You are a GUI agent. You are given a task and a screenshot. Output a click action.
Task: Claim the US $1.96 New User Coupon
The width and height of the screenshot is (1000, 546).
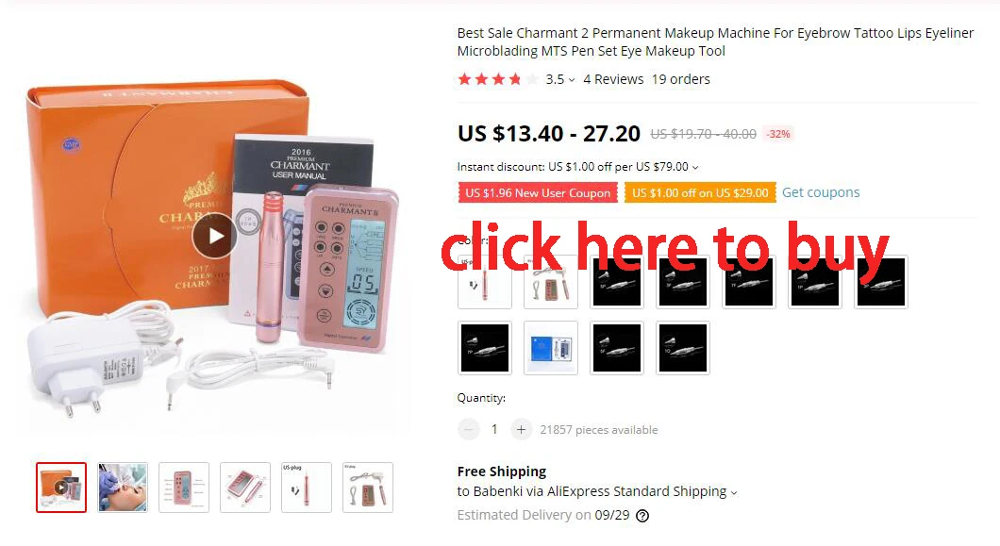pyautogui.click(x=538, y=192)
